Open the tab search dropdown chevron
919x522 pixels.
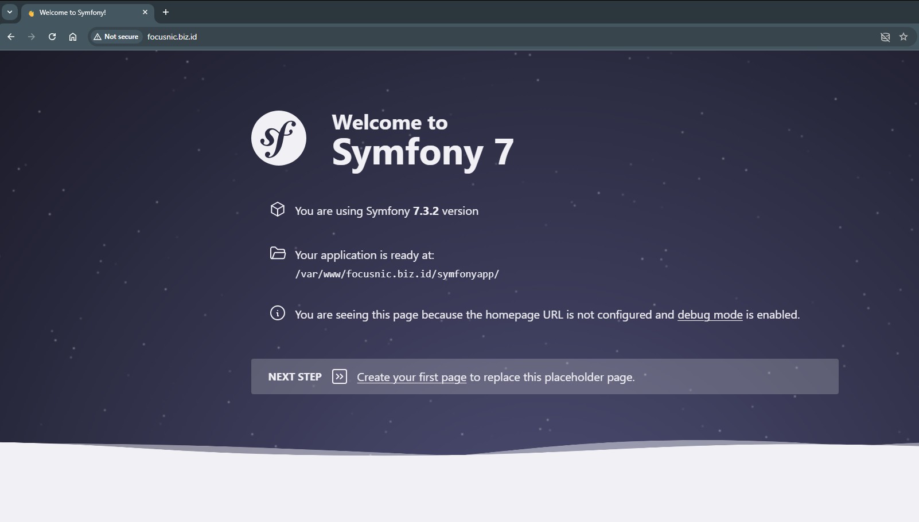(10, 12)
